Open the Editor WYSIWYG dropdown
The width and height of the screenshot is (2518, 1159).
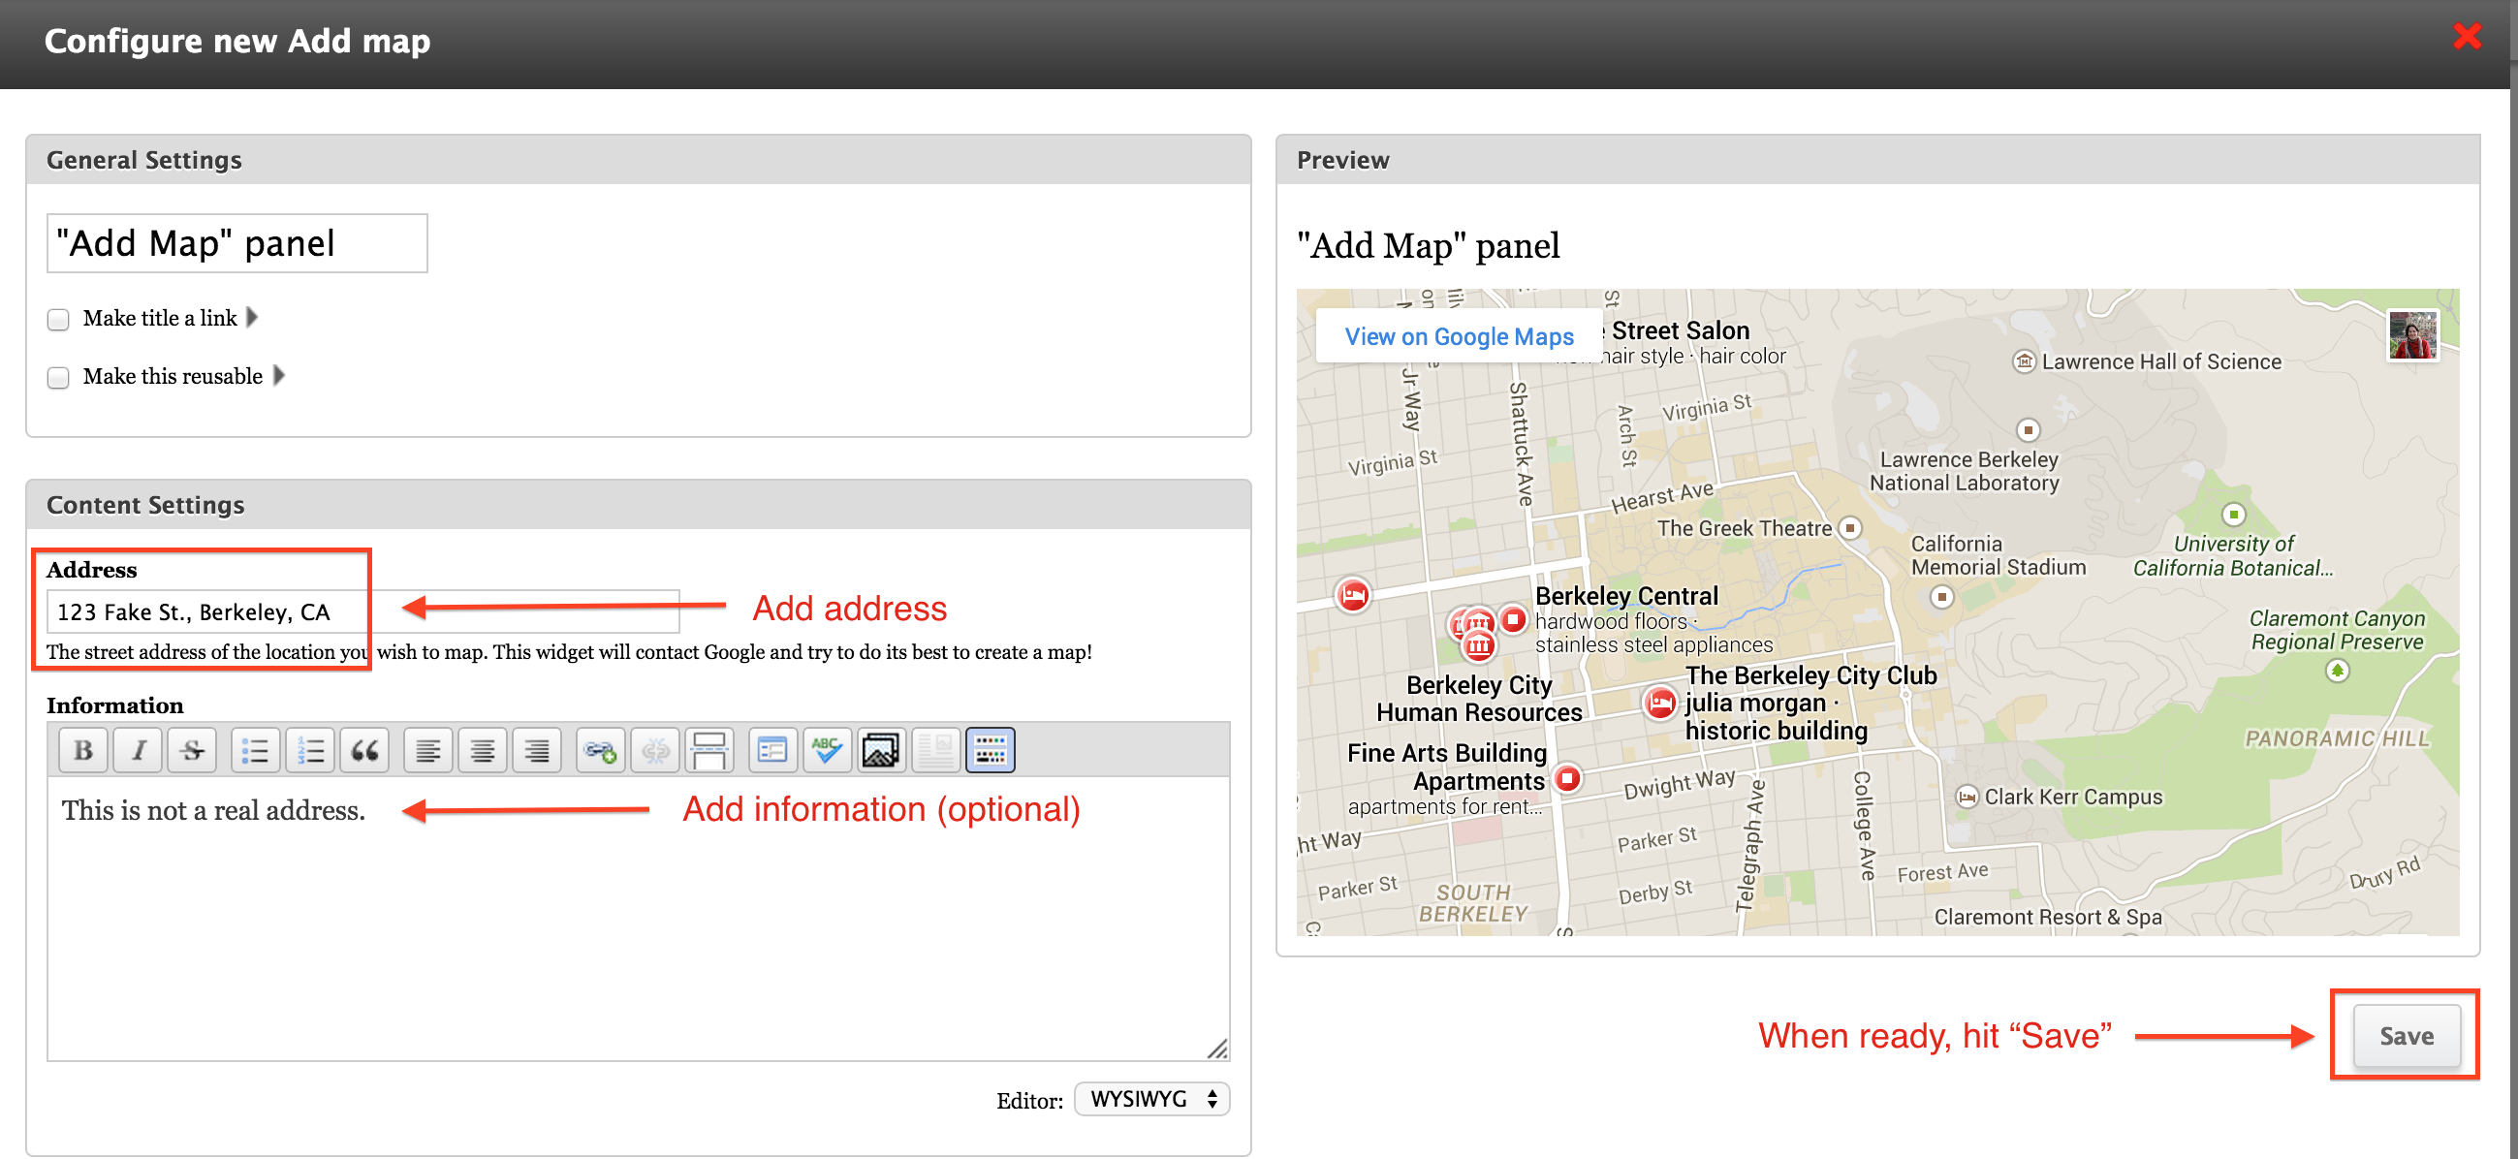1151,1098
